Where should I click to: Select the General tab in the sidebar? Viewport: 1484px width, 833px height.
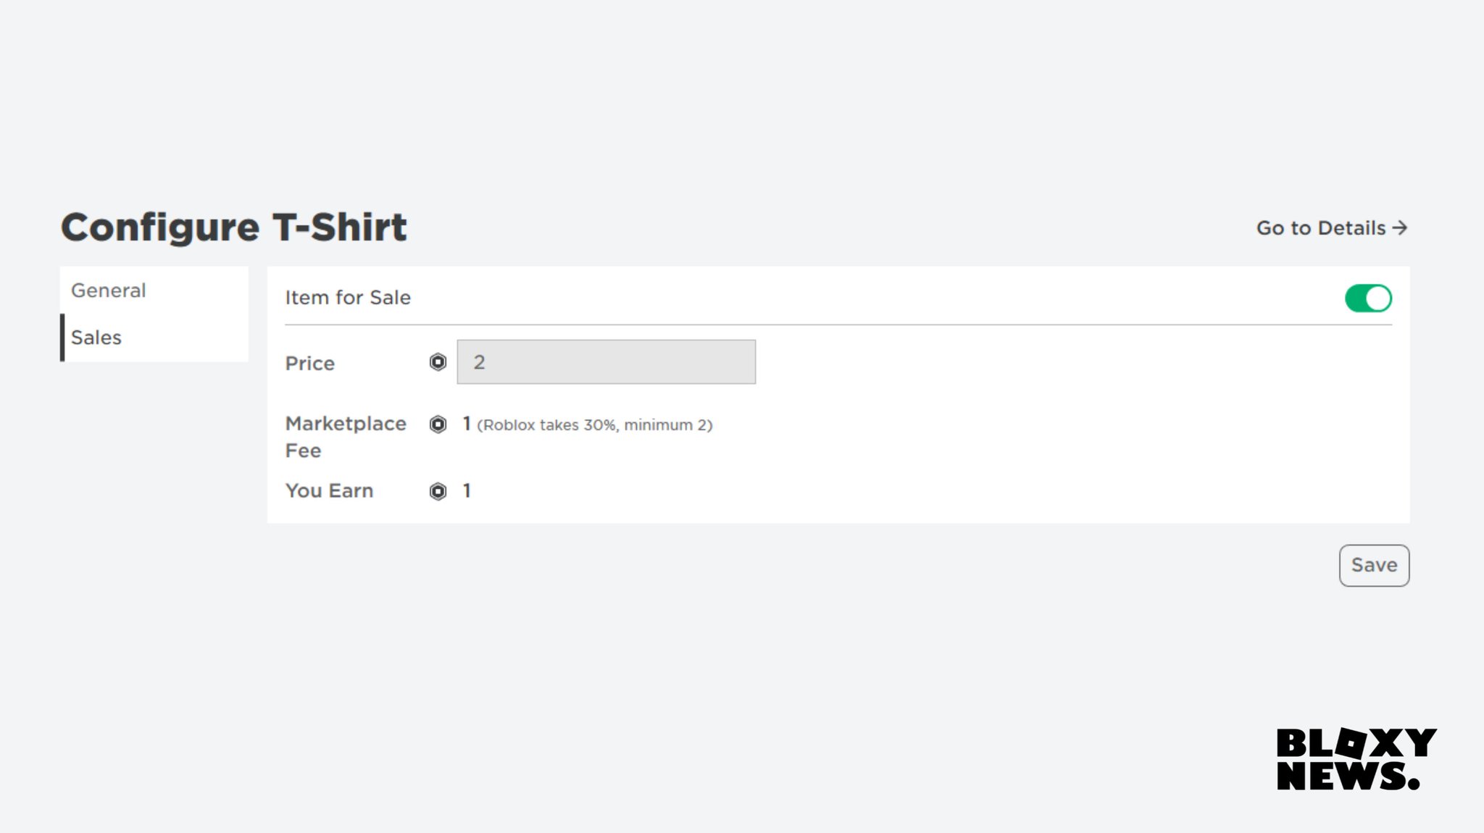pos(108,290)
